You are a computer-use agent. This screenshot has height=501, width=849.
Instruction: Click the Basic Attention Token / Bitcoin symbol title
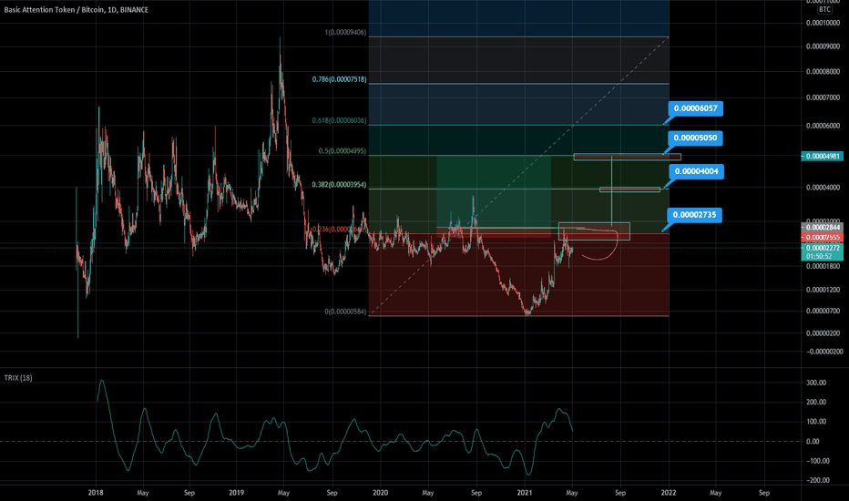(x=76, y=10)
